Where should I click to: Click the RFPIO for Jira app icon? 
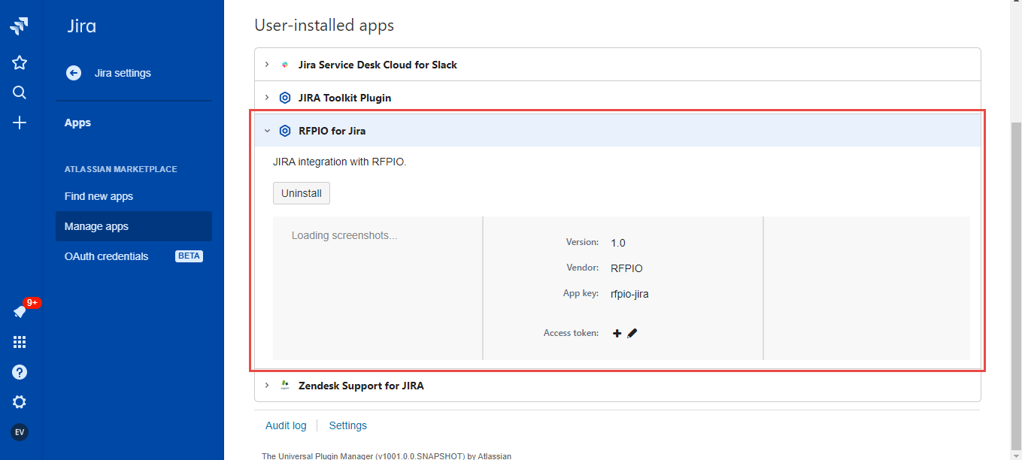[285, 131]
